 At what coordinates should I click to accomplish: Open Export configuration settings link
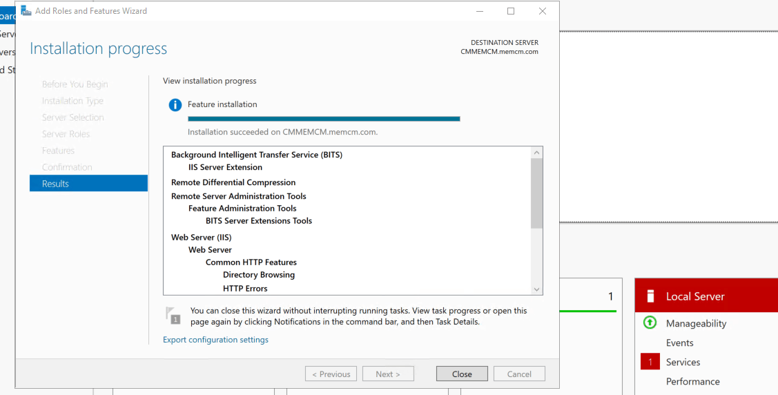215,340
